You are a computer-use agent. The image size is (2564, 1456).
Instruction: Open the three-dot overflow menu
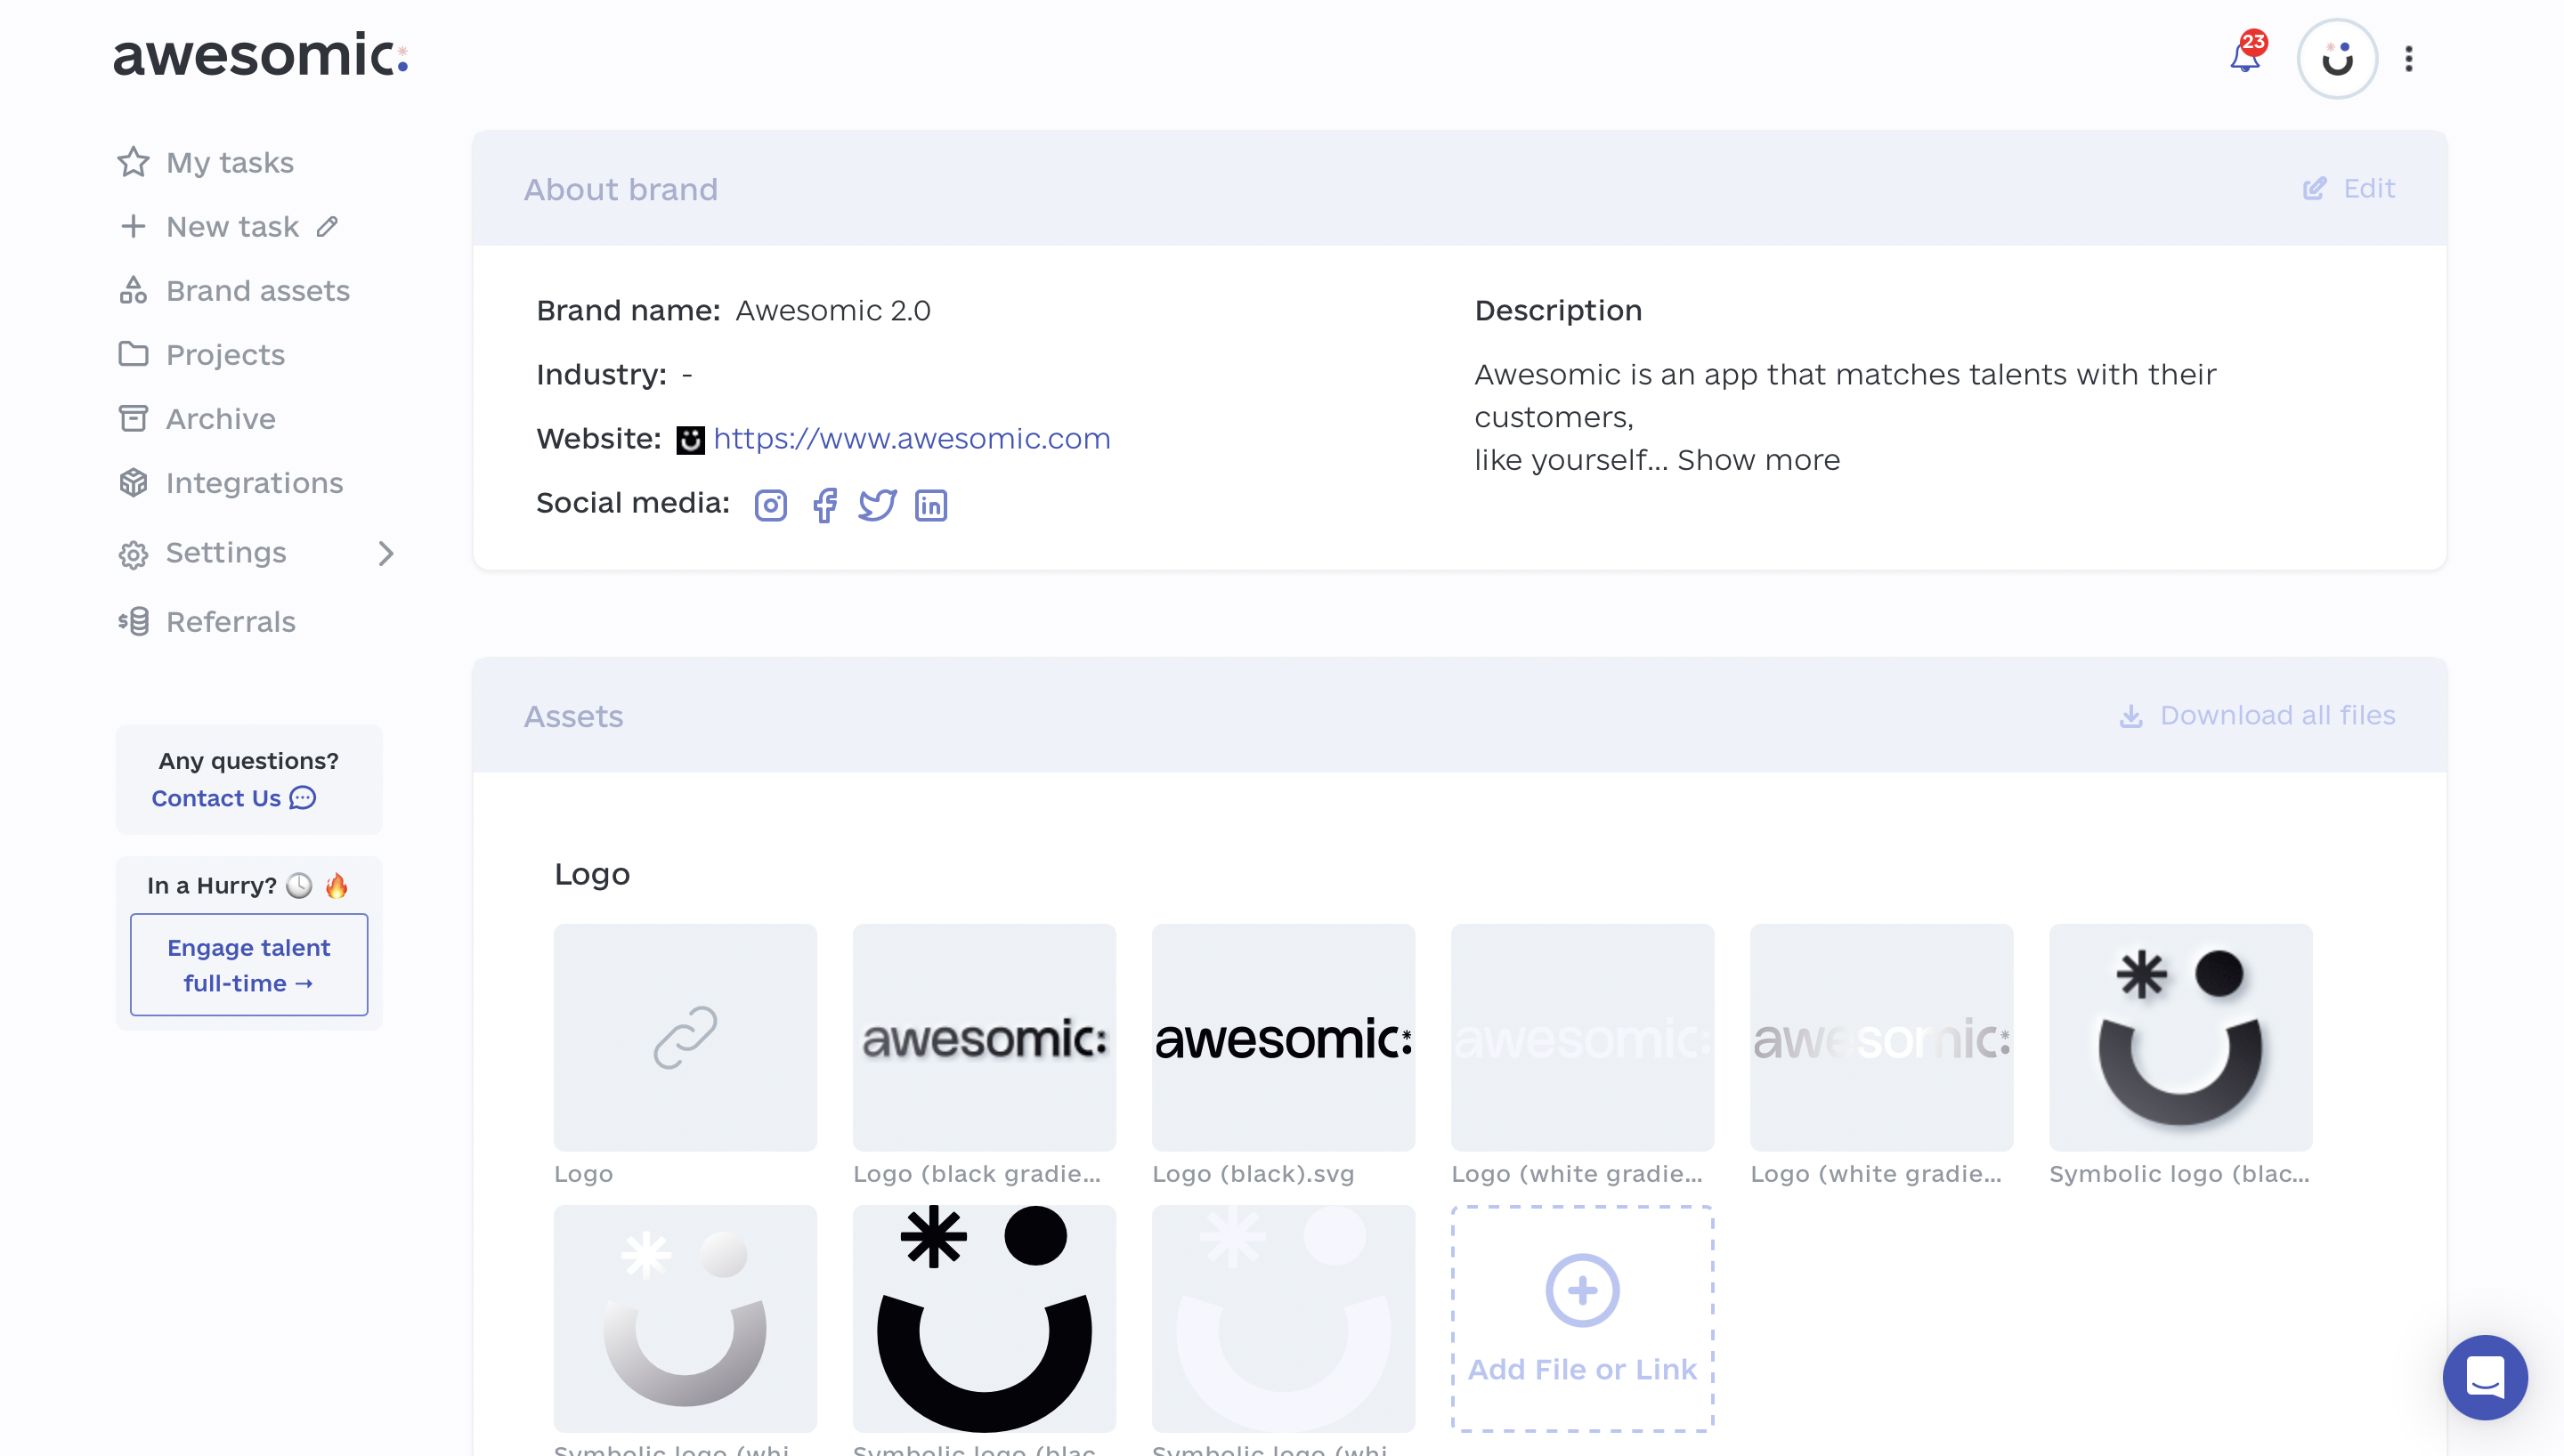[x=2409, y=58]
